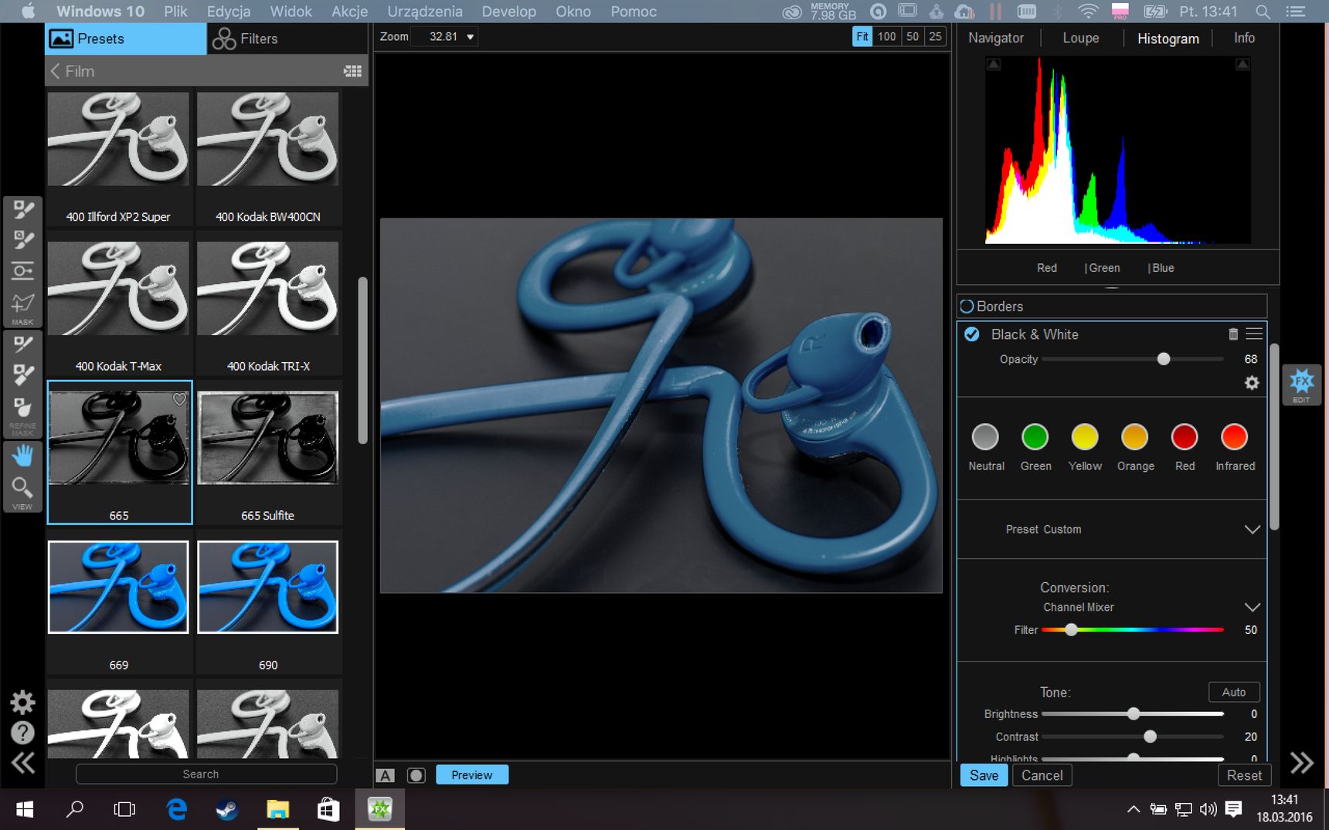Click the Save button
The image size is (1329, 830).
(984, 775)
